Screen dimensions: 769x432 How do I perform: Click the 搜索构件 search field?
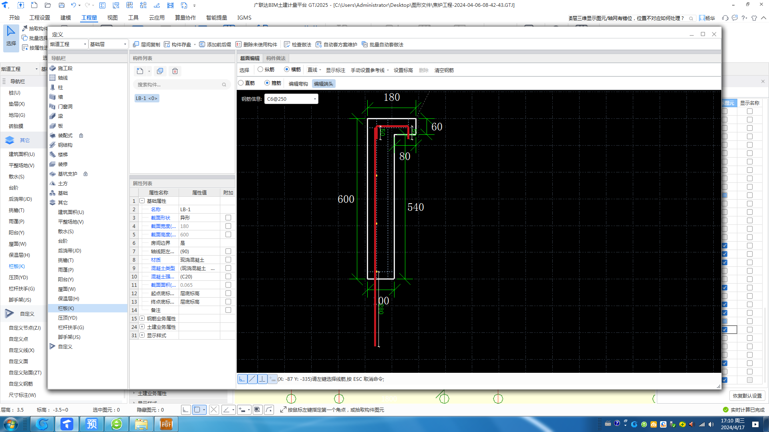(181, 85)
